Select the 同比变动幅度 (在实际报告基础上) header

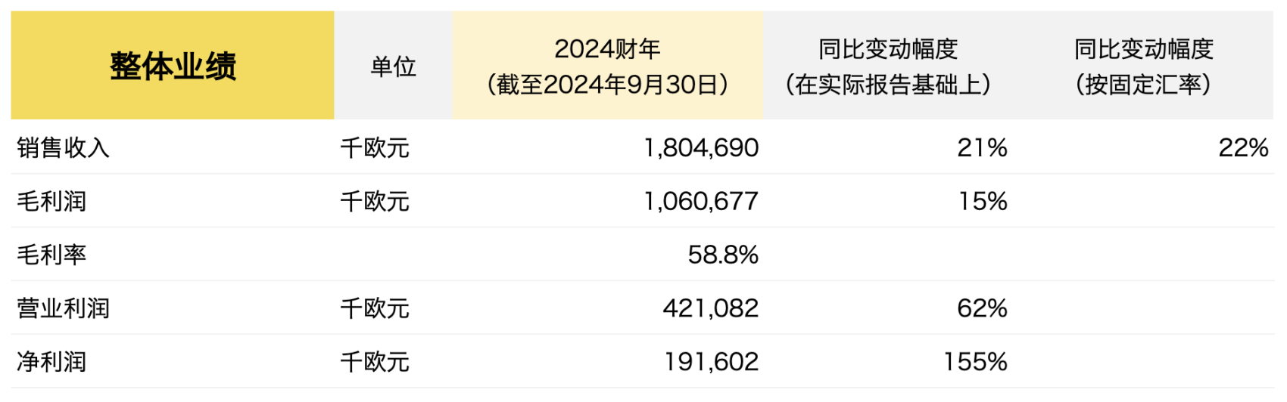pyautogui.click(x=888, y=66)
